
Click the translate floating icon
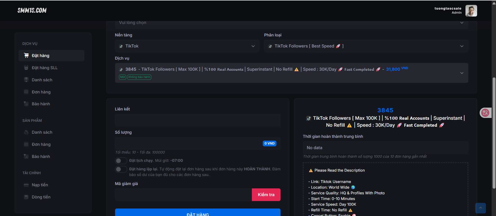(485, 113)
